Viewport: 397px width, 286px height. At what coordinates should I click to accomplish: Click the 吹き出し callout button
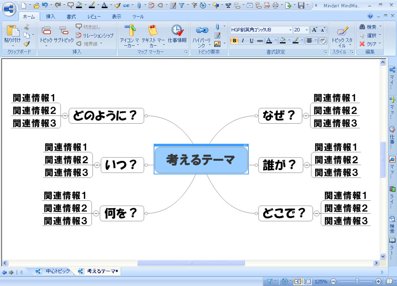click(88, 27)
